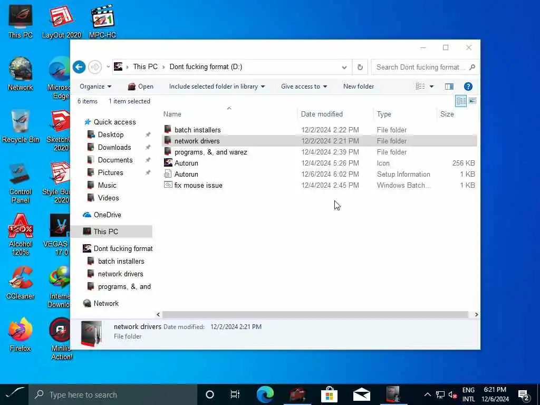Select the Autorun icon file
This screenshot has height=405, width=540.
point(319,163)
